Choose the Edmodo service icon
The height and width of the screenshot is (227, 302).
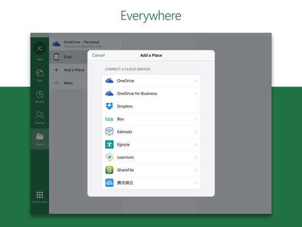109,132
